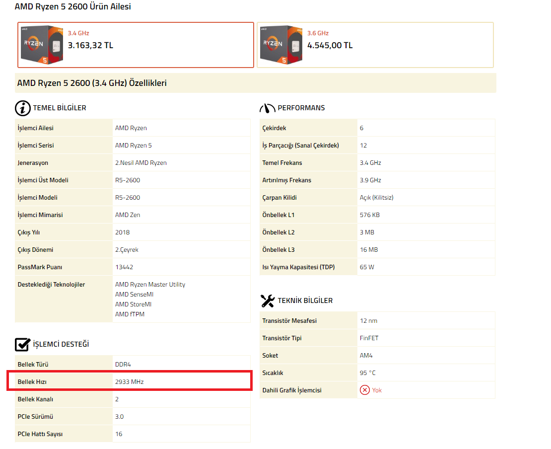
Task: Click the TEMEL BİLGİLER section title
Action: pyautogui.click(x=60, y=108)
